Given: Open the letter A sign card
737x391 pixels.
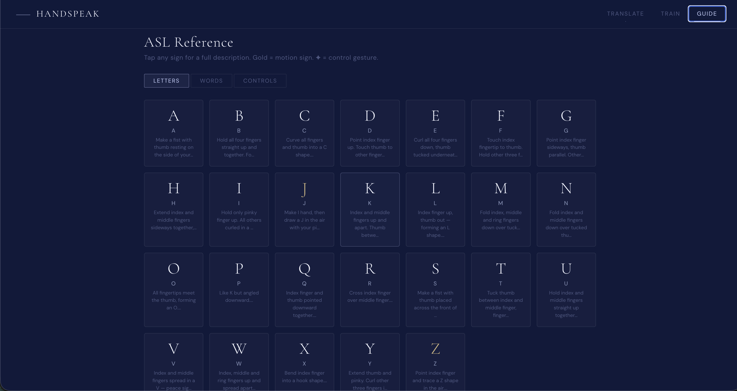Looking at the screenshot, I should point(173,133).
